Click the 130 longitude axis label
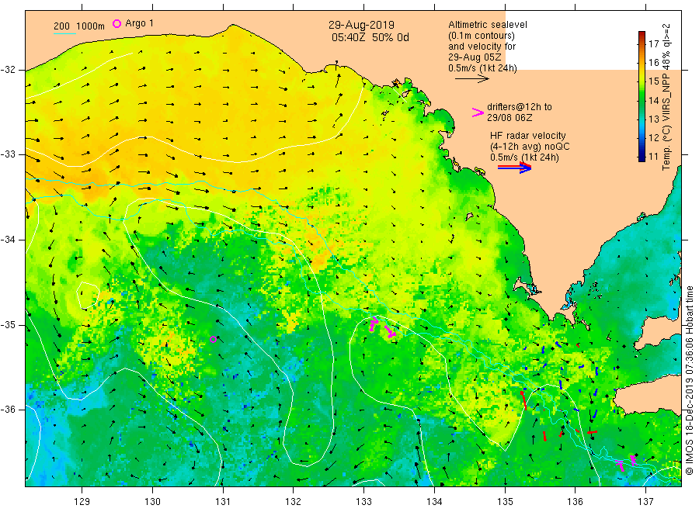Screen dimensions: 699x512 pos(152,502)
